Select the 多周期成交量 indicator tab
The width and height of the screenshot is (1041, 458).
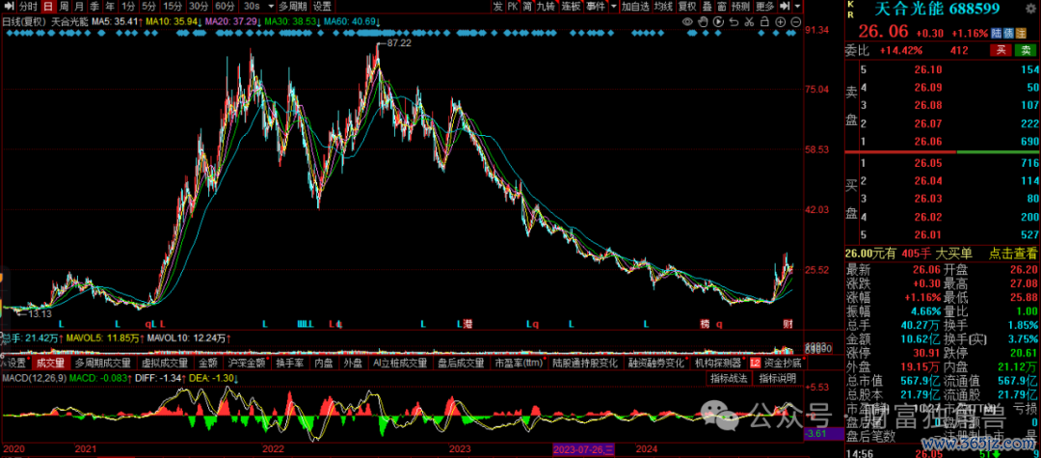pyautogui.click(x=103, y=364)
